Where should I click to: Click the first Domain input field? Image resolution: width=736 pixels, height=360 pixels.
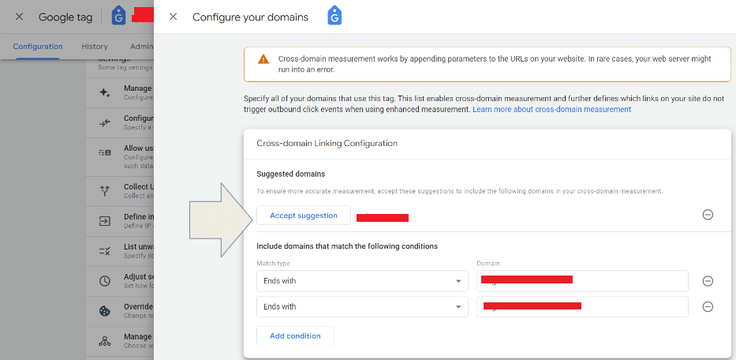click(582, 281)
